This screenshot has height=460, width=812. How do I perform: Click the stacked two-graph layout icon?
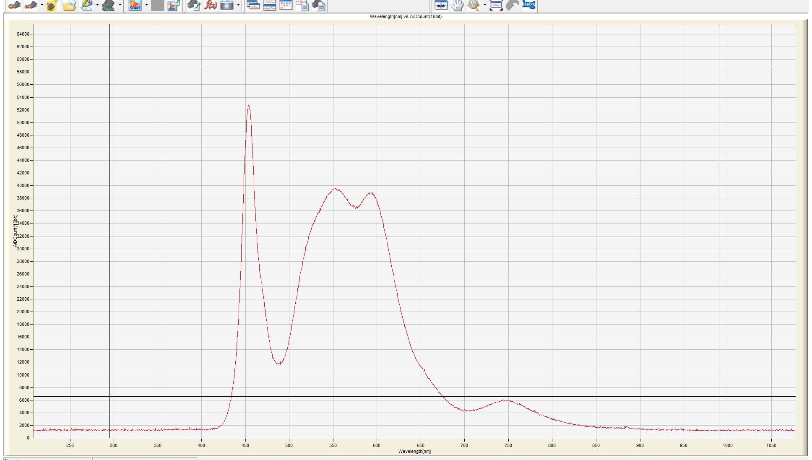point(269,5)
